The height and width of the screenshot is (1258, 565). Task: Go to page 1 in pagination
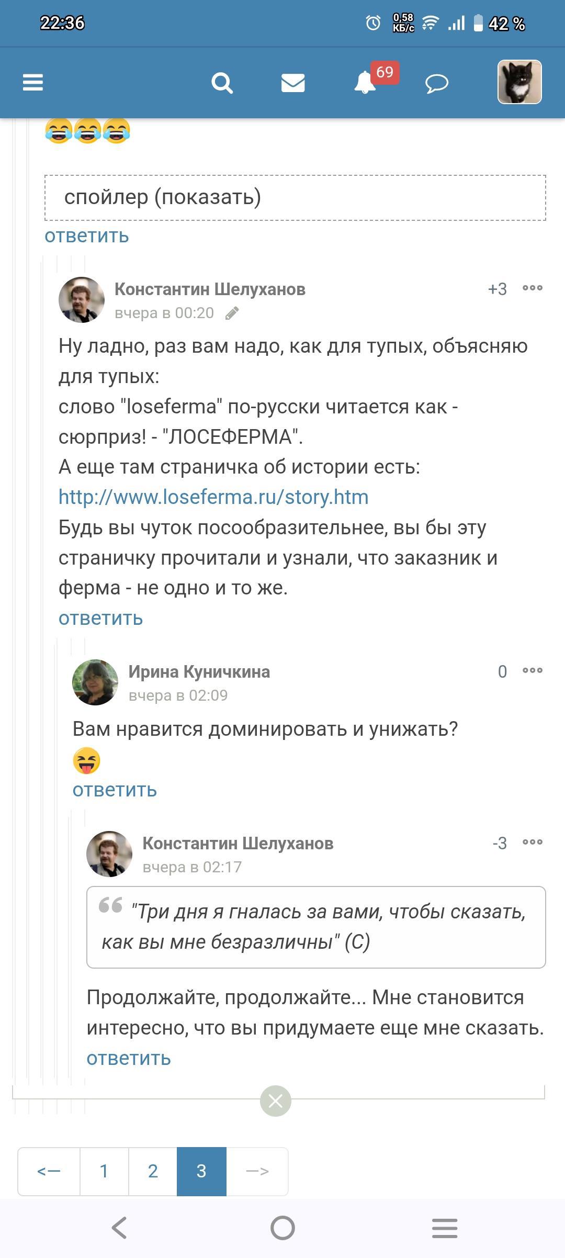click(104, 1171)
